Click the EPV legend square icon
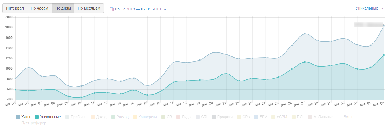 click(x=256, y=117)
